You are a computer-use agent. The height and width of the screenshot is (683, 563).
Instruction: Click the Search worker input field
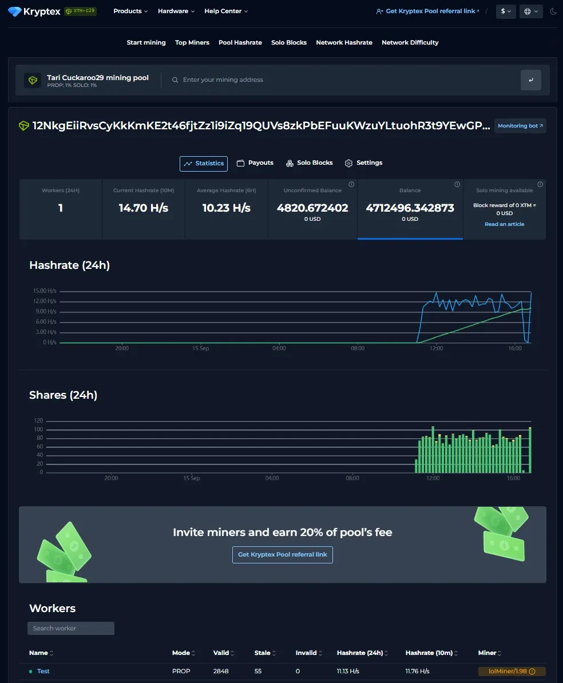coord(71,629)
